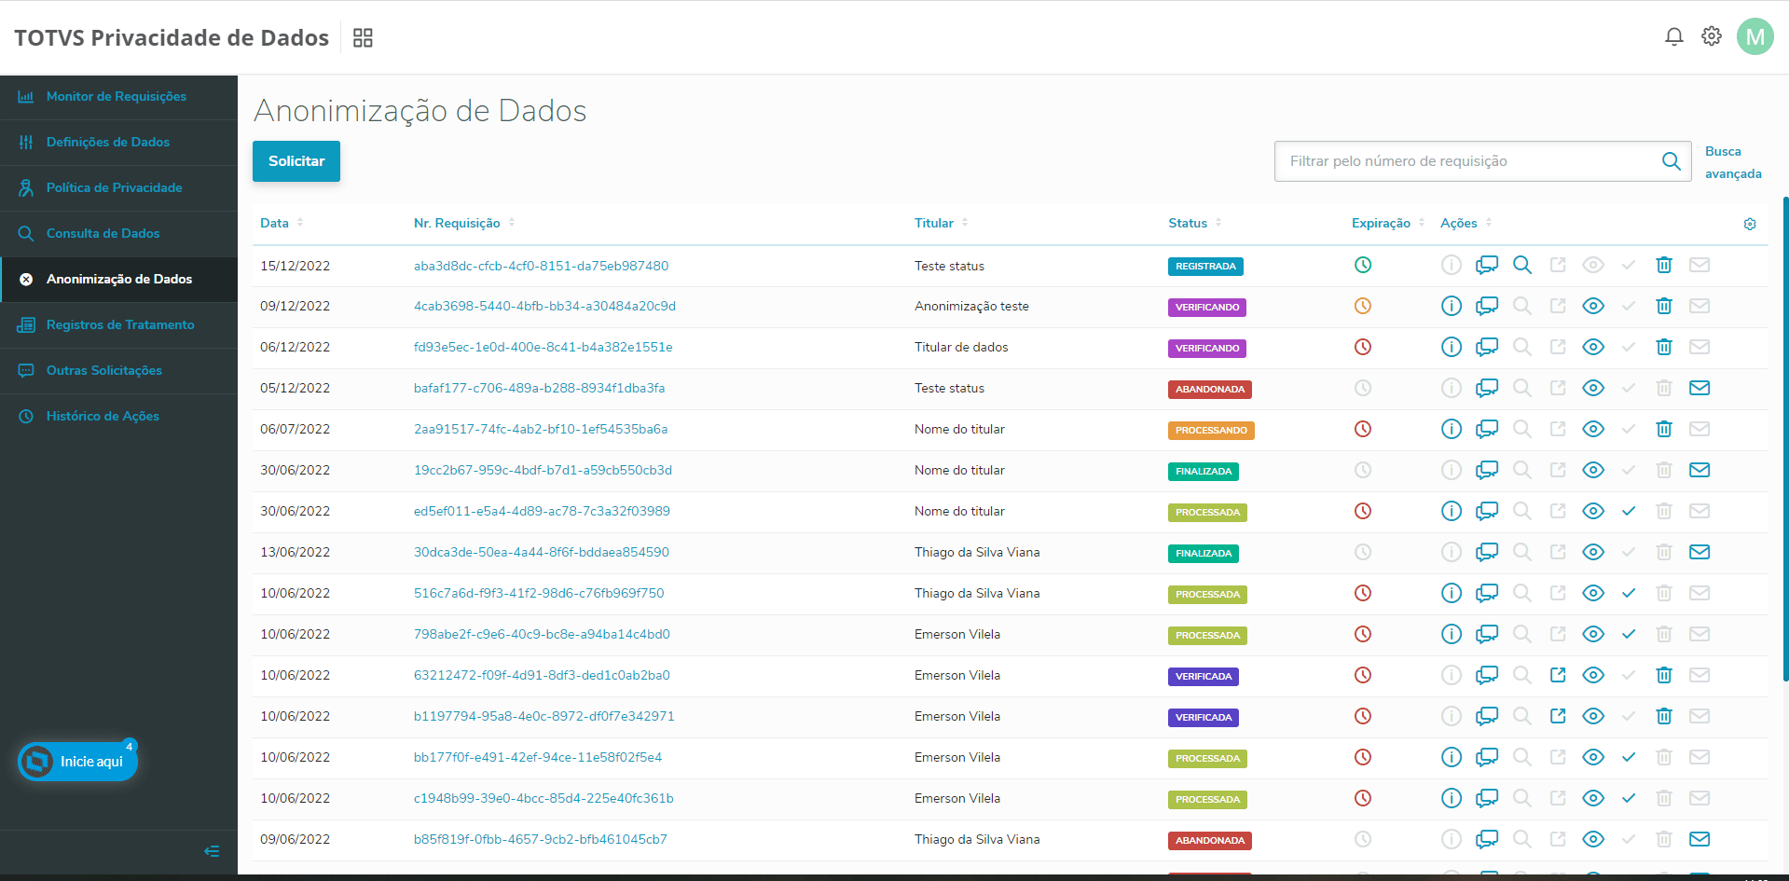Click REGISTRADA status badge
The height and width of the screenshot is (881, 1789).
click(1205, 267)
